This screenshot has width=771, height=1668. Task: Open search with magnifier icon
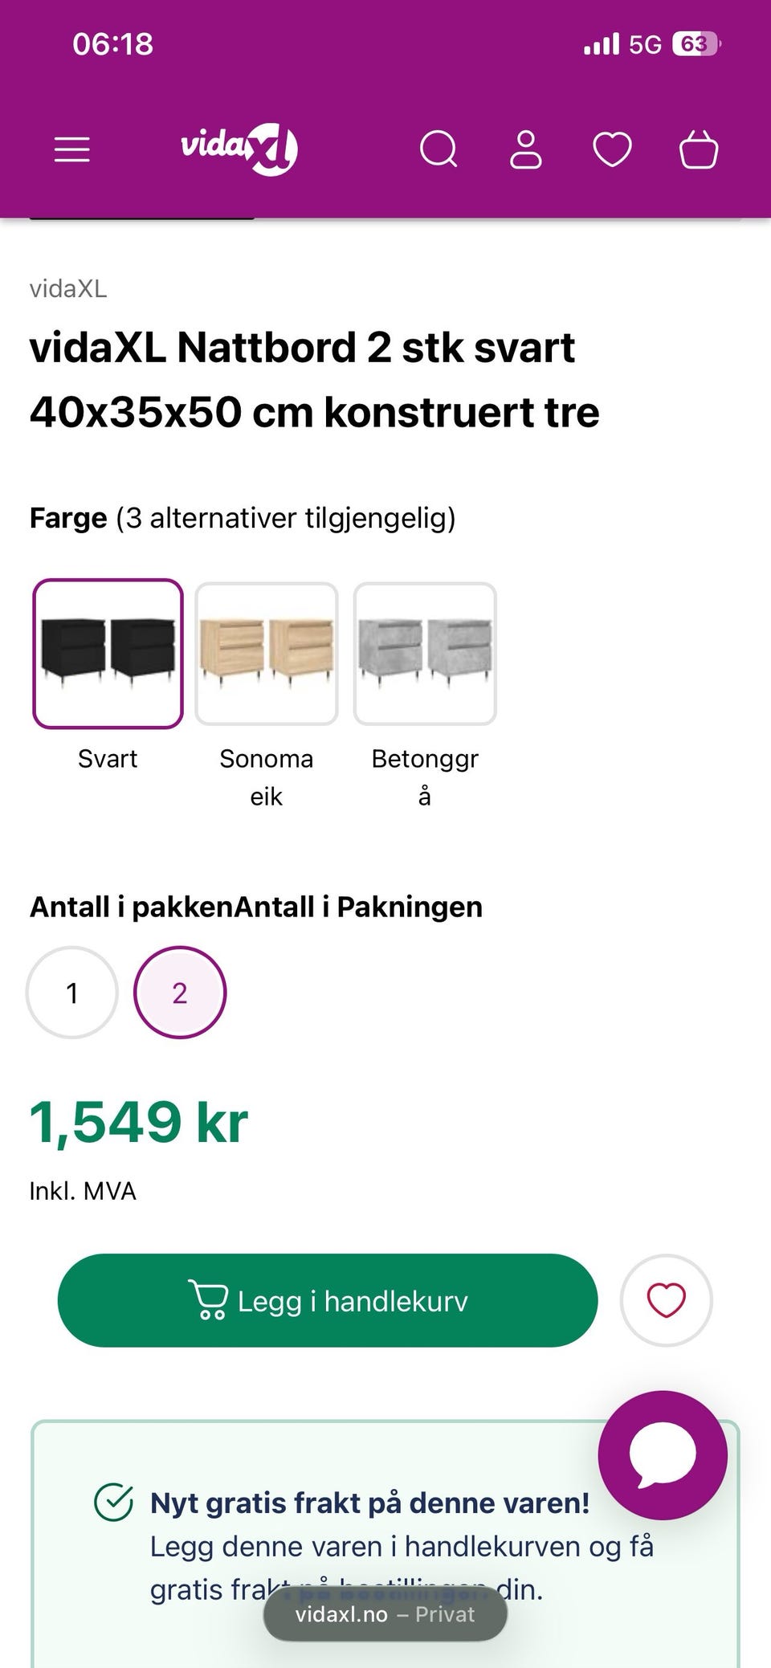pyautogui.click(x=439, y=149)
